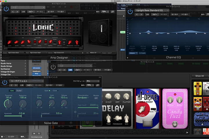
Task: Adjust the red TREBLE knob on amp
Action: (29, 42)
